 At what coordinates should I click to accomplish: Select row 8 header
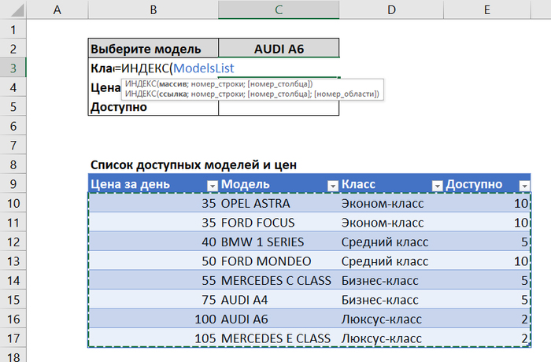coord(13,164)
